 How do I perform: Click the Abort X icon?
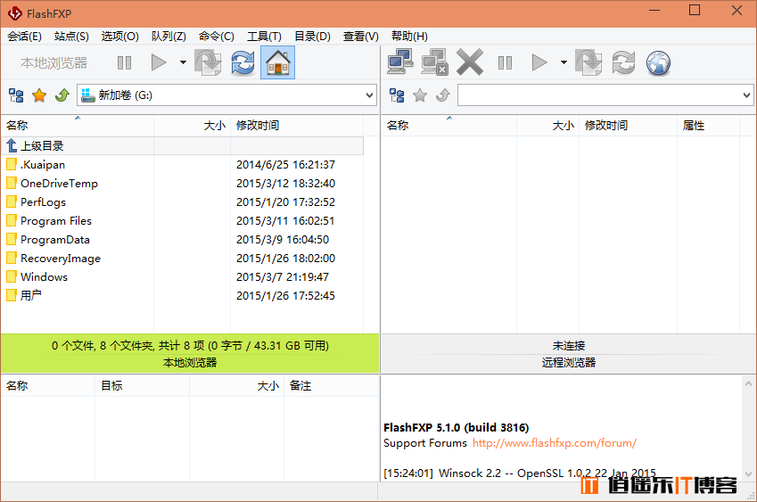(470, 62)
